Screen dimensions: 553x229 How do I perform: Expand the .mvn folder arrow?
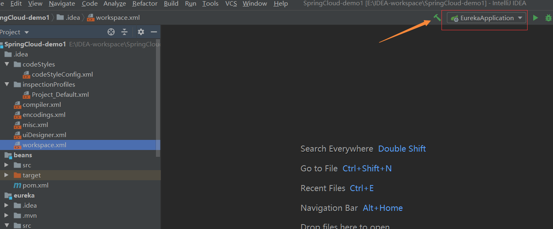[x=6, y=216]
